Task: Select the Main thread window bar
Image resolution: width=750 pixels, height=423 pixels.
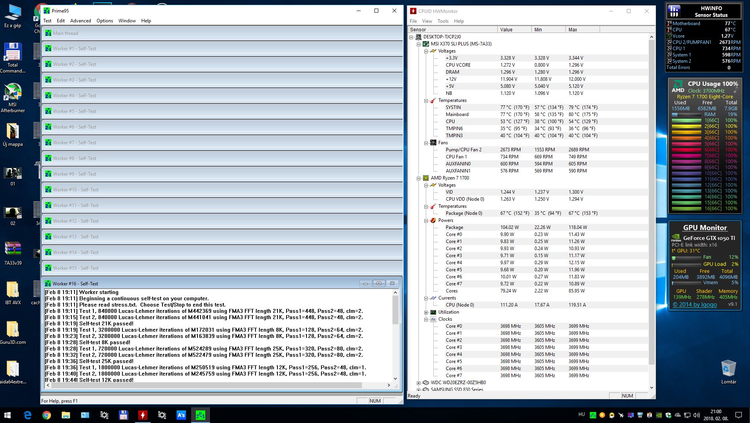Action: coord(222,33)
